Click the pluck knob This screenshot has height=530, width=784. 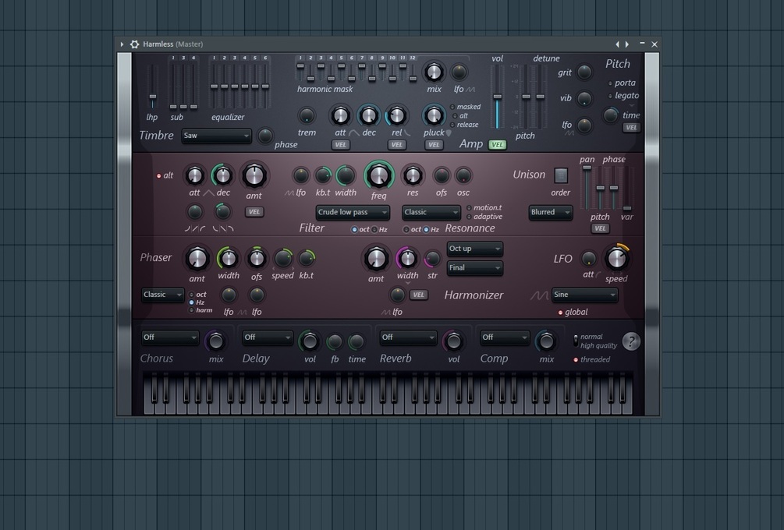click(x=434, y=115)
